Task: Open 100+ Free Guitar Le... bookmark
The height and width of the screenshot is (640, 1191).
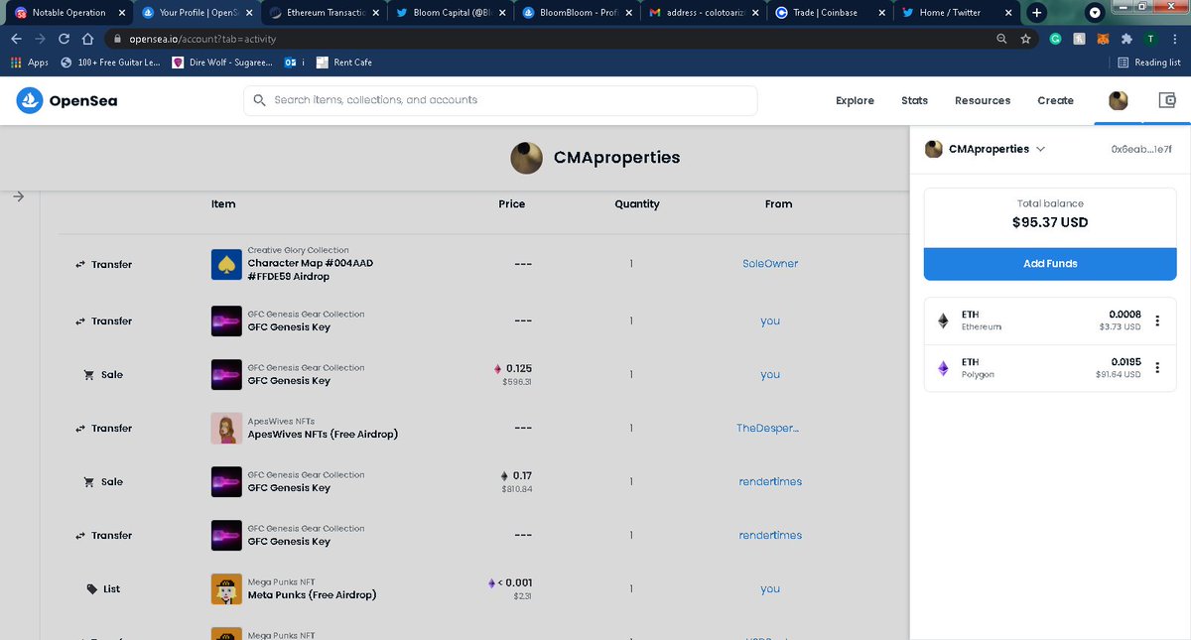Action: (x=111, y=63)
